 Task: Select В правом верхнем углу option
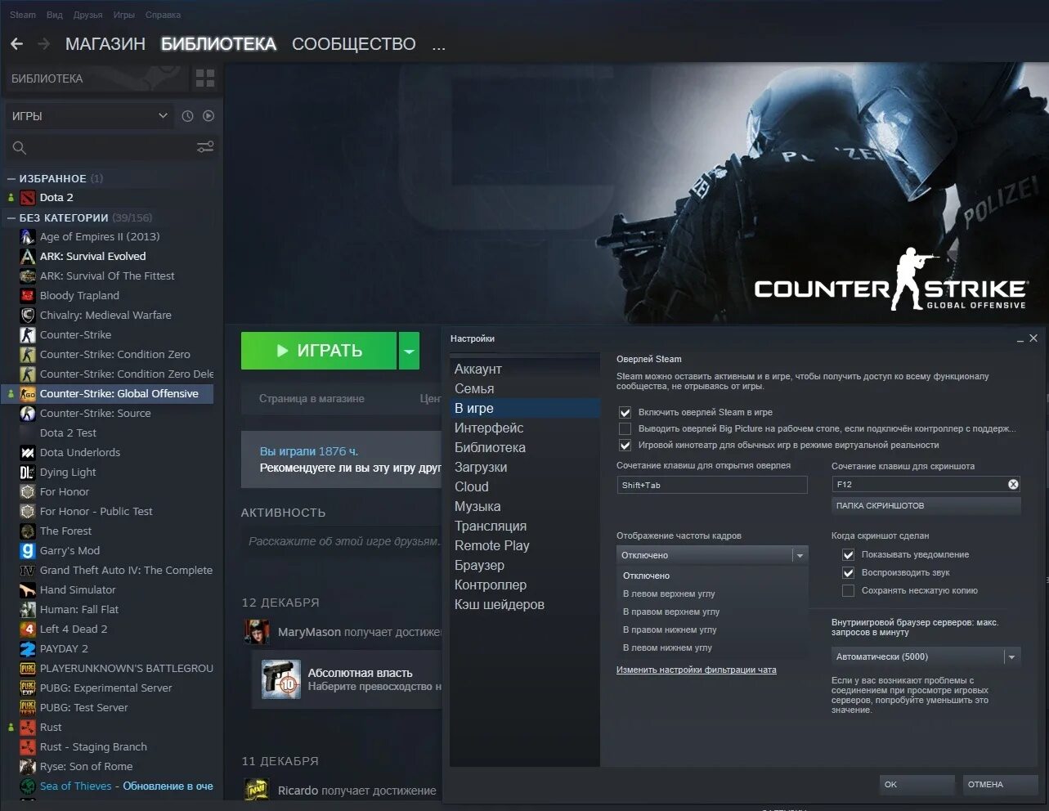click(x=671, y=612)
